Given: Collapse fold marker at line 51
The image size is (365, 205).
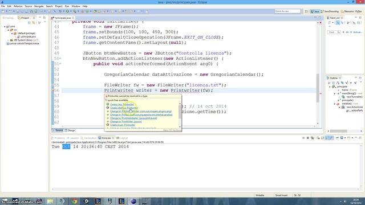Looking at the screenshot, I should 60,64.
